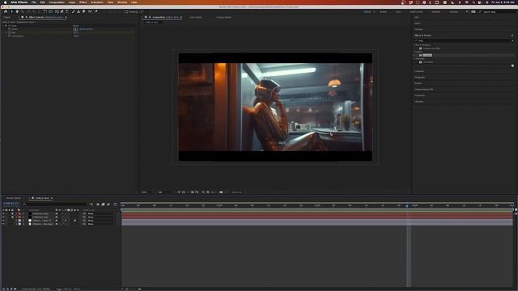Toggle visibility eye of layer 3

[x=3, y=221]
